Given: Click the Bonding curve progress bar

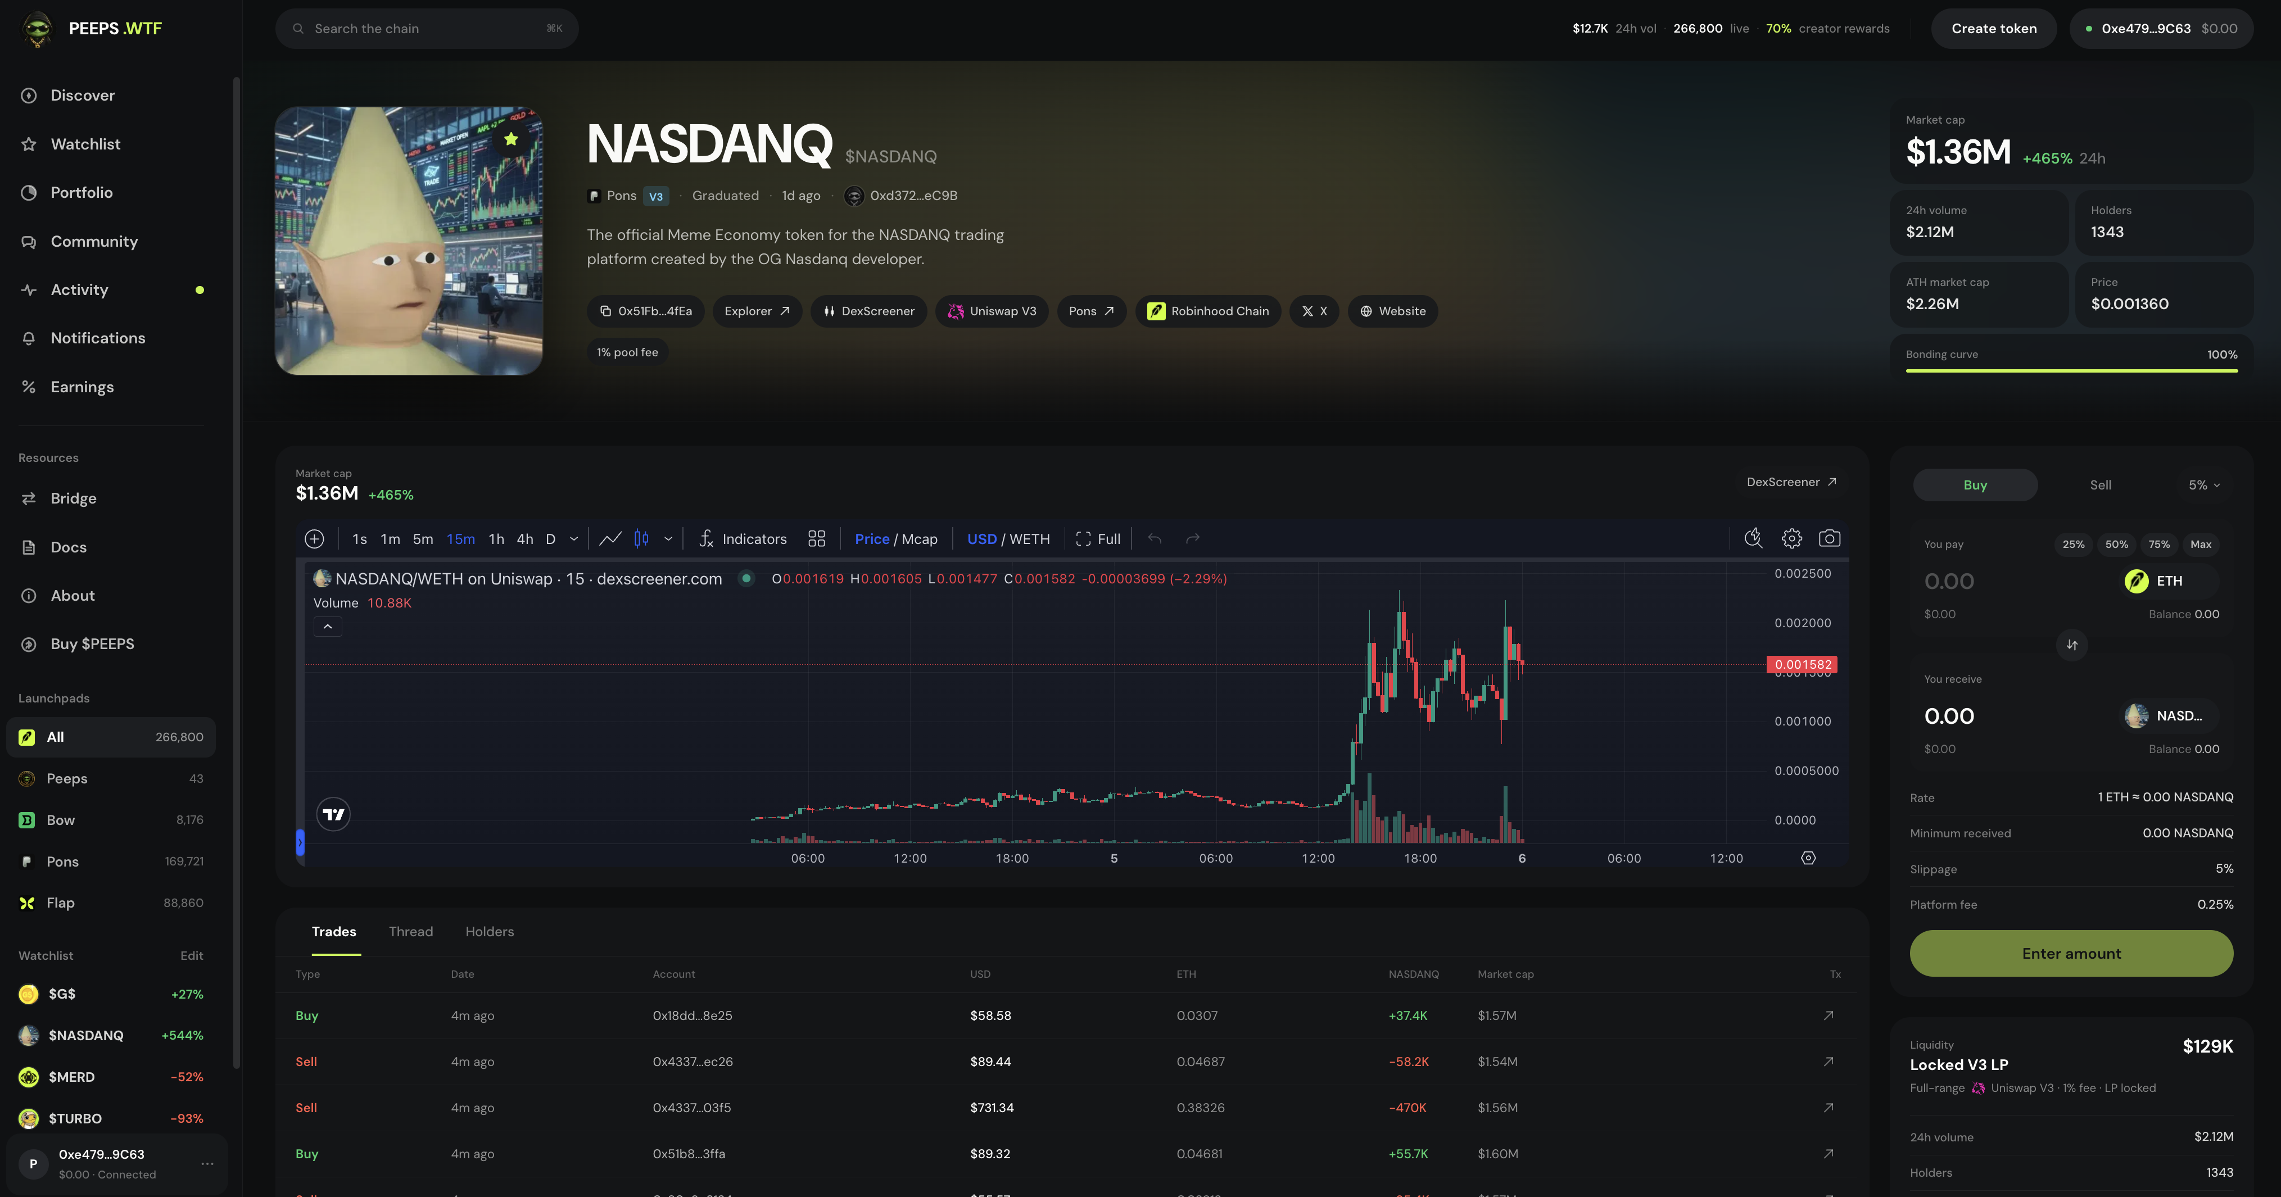Looking at the screenshot, I should [x=2071, y=371].
